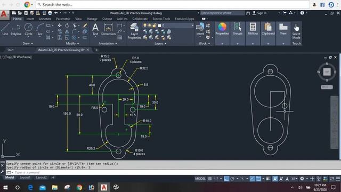Viewport: 341px width, 192px height.
Task: Customize status bar hamburger button
Action: coord(338,179)
